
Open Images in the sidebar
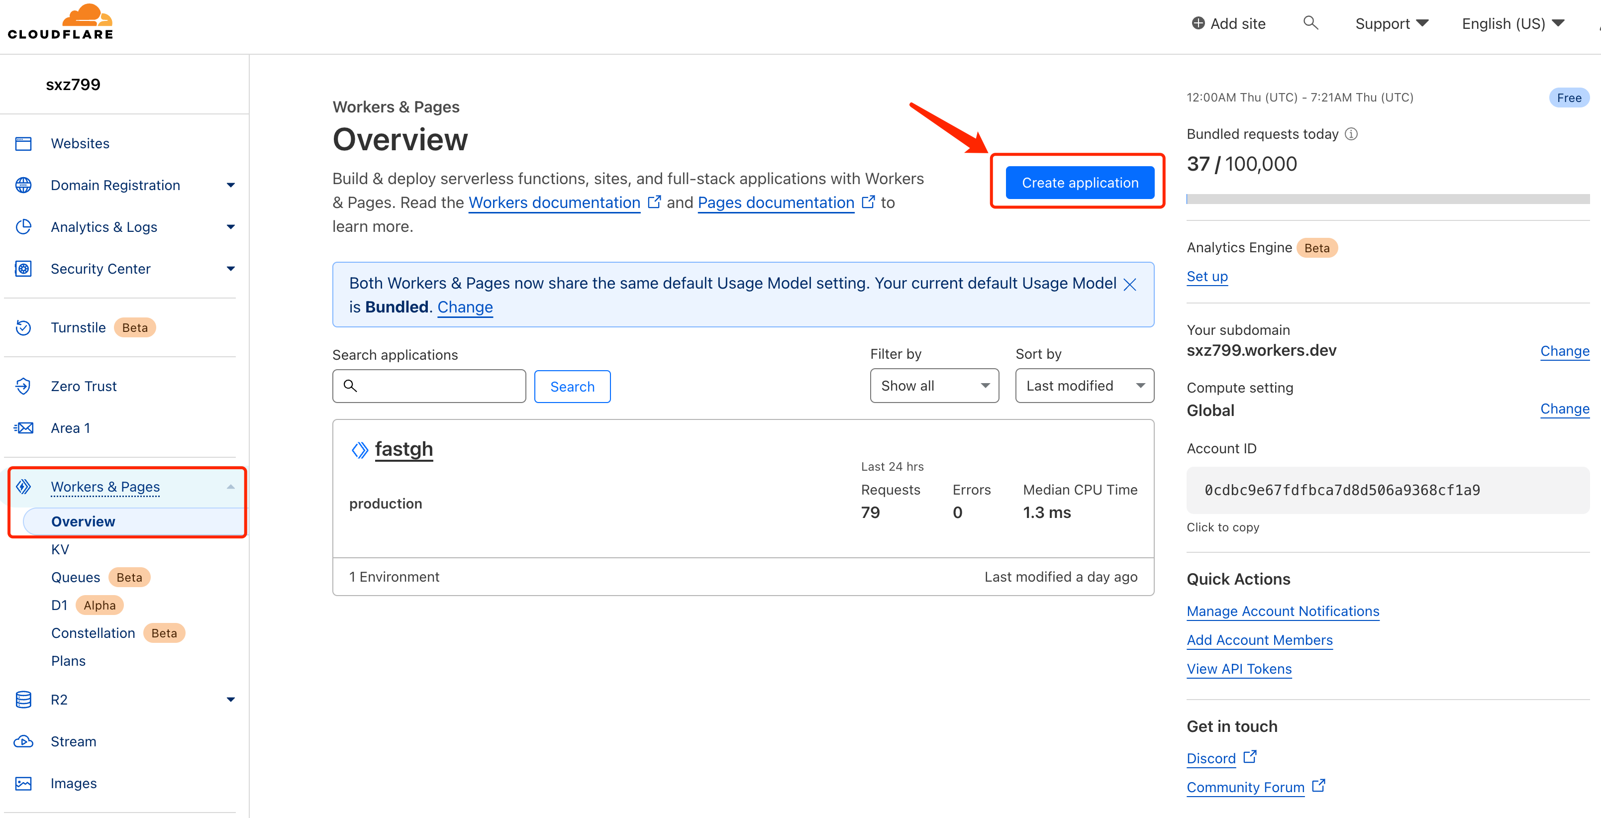(73, 783)
